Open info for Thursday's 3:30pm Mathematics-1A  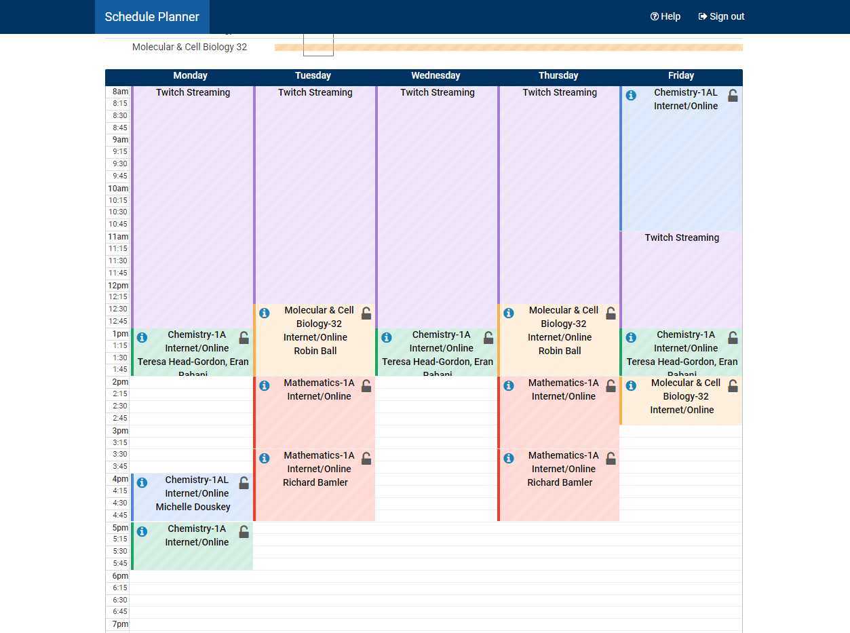coord(508,458)
